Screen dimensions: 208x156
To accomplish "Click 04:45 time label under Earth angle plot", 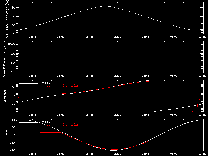I will [33, 37].
